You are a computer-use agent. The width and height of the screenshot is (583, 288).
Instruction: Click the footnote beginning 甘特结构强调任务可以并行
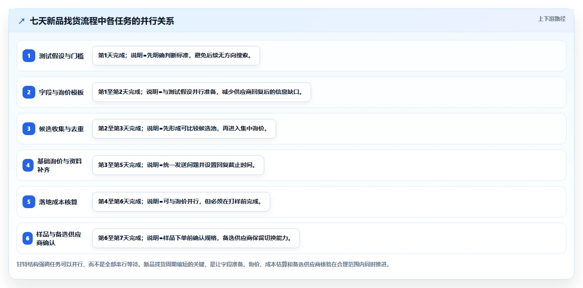203,264
